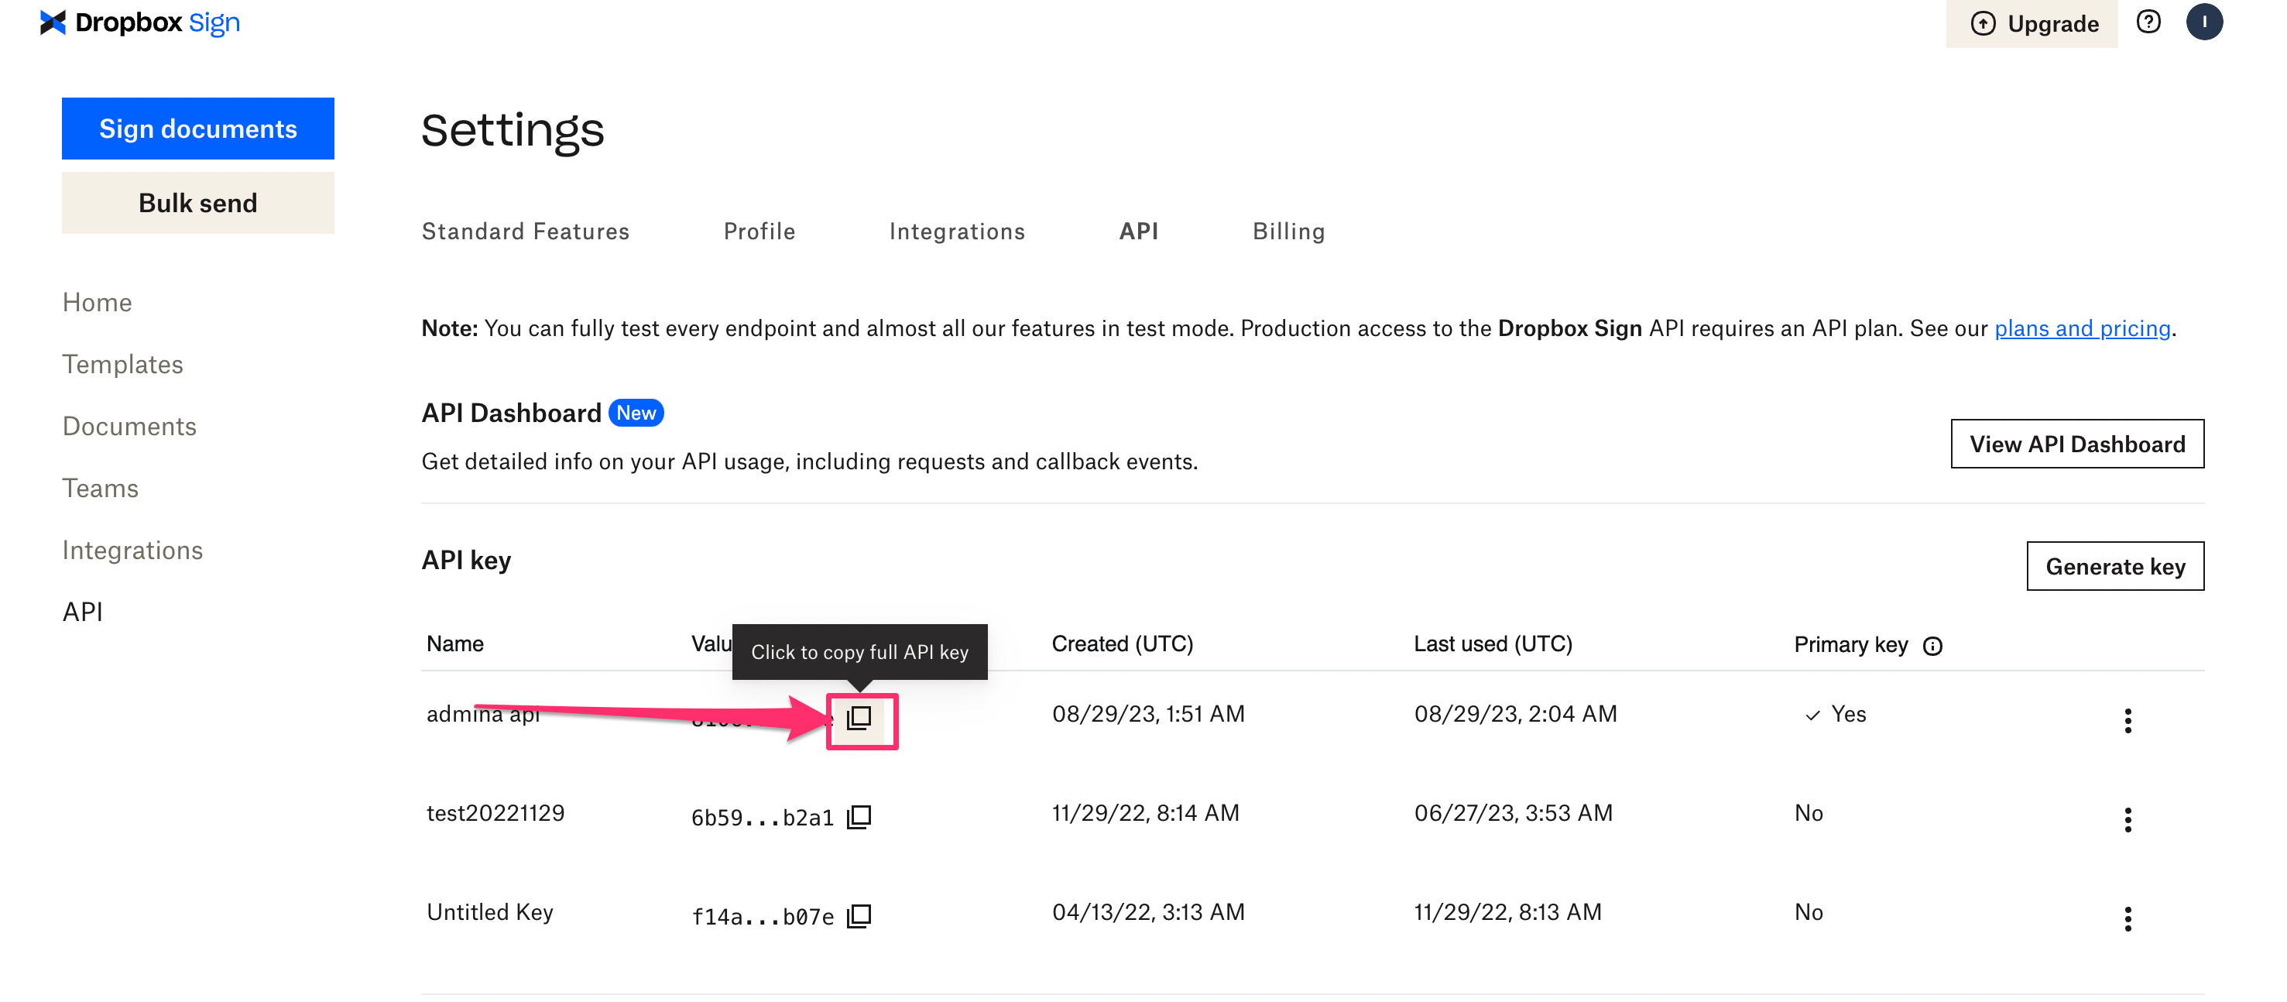The height and width of the screenshot is (1002, 2287).
Task: Click the test20221129 key name
Action: point(495,814)
